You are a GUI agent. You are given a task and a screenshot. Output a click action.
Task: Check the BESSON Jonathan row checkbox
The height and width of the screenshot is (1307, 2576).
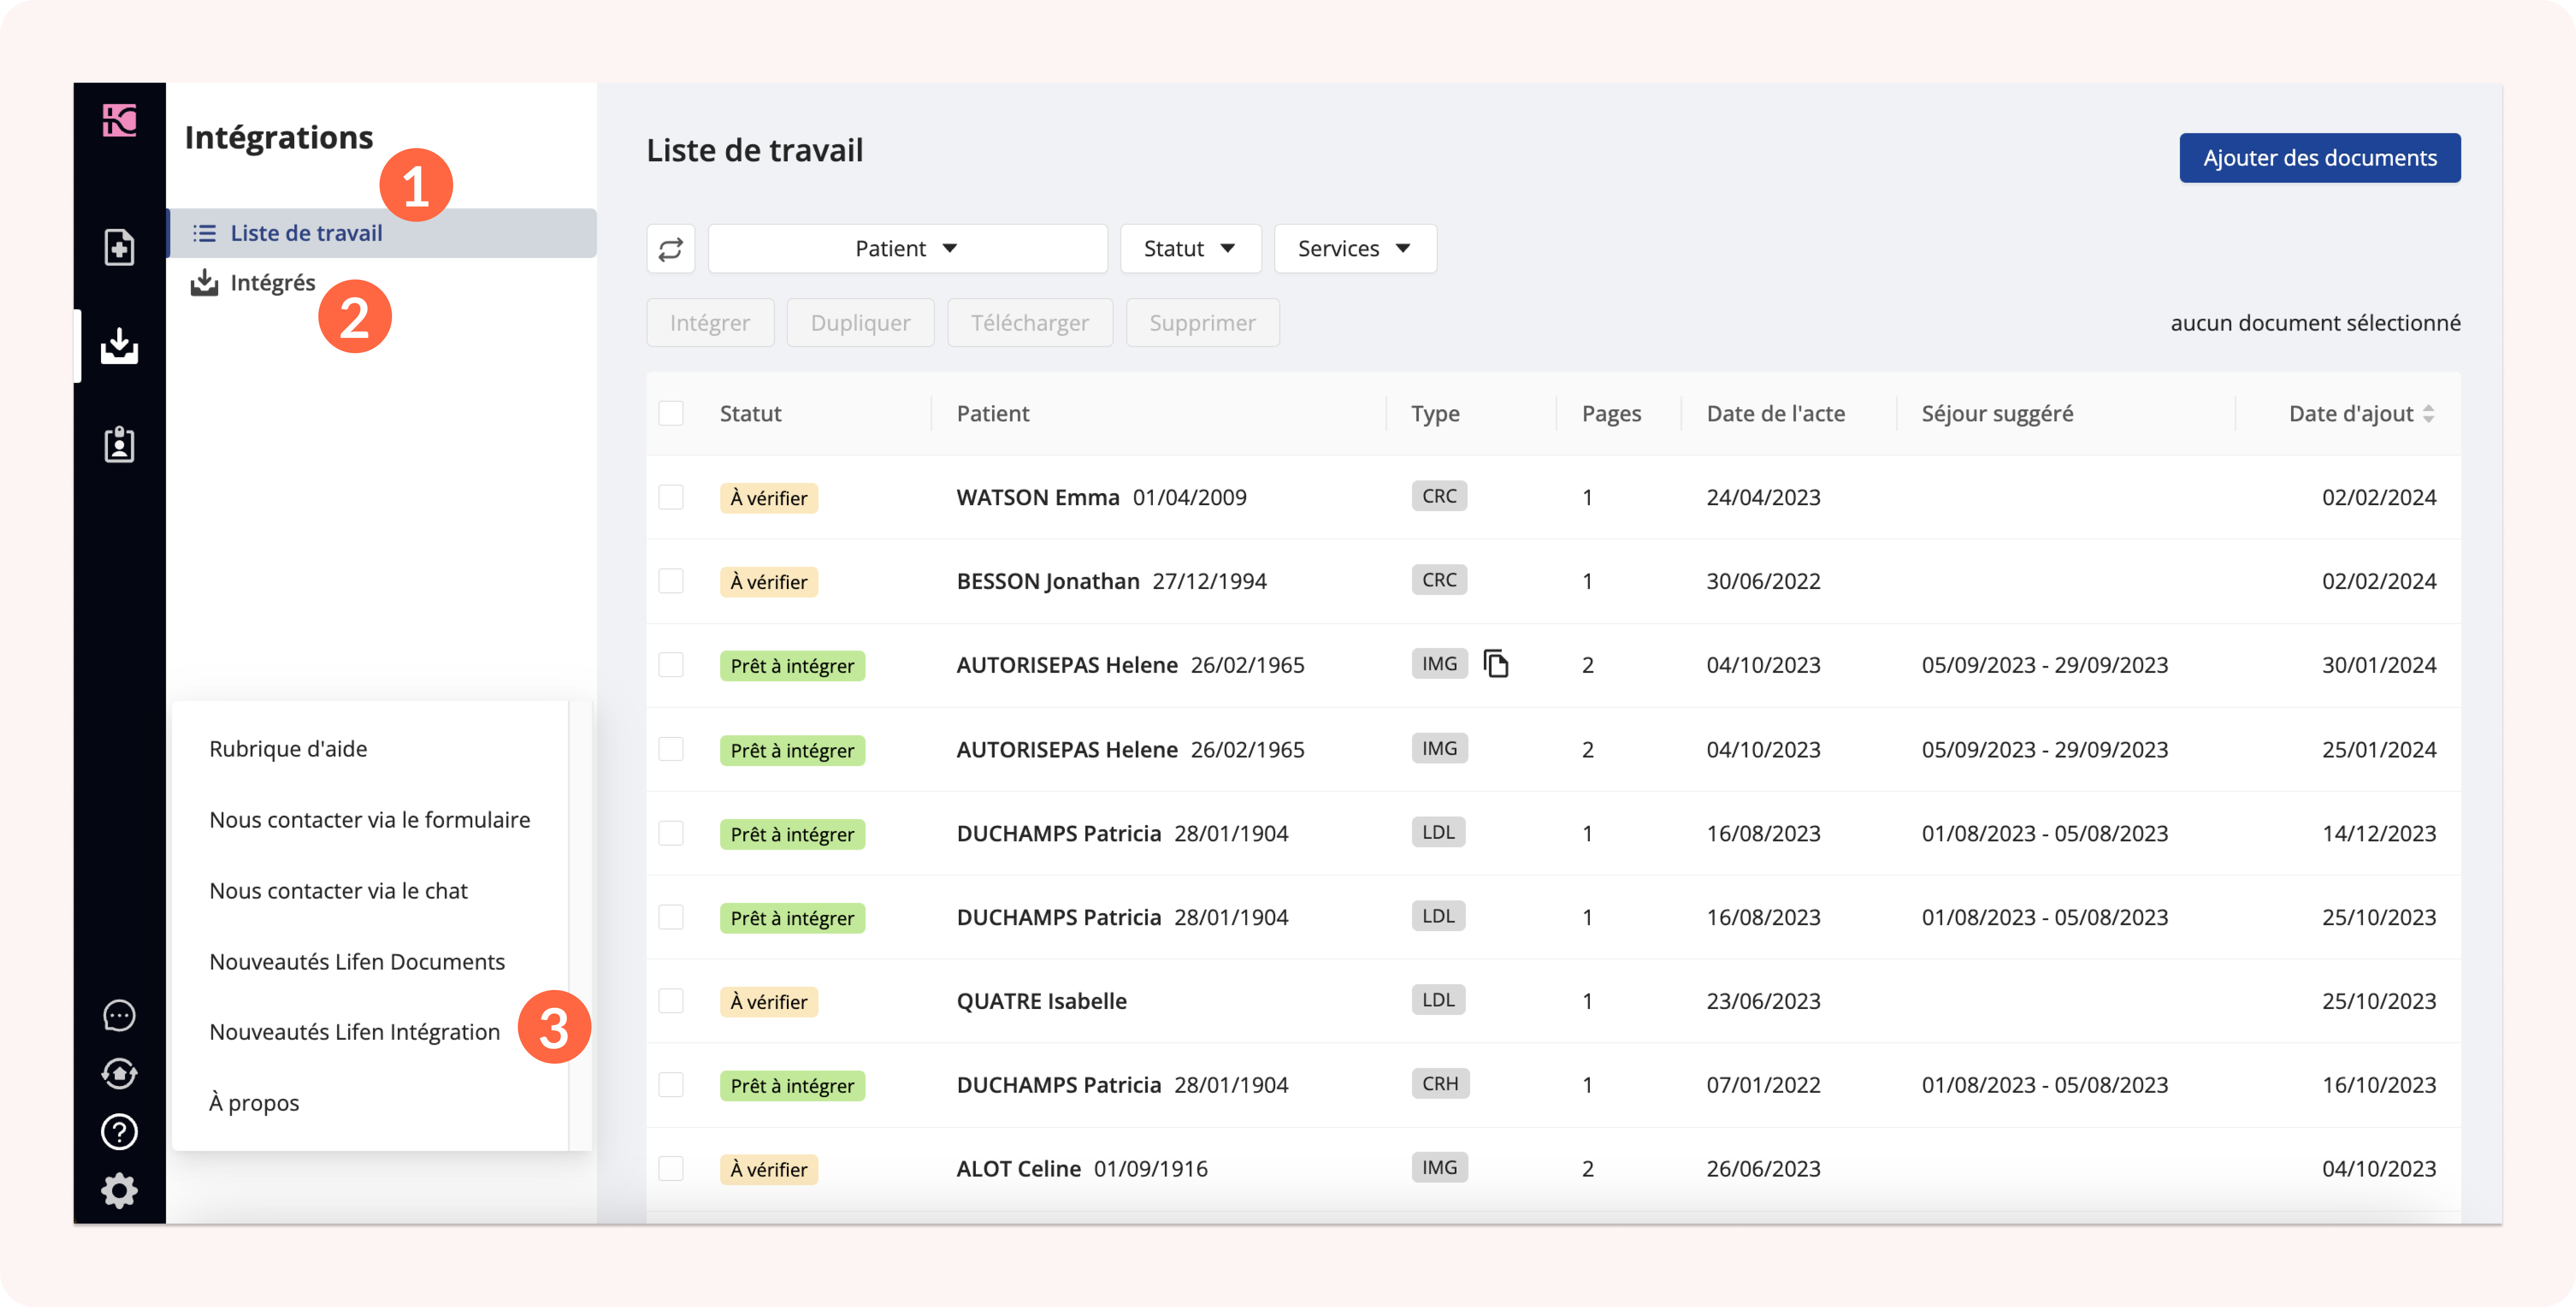coord(670,581)
